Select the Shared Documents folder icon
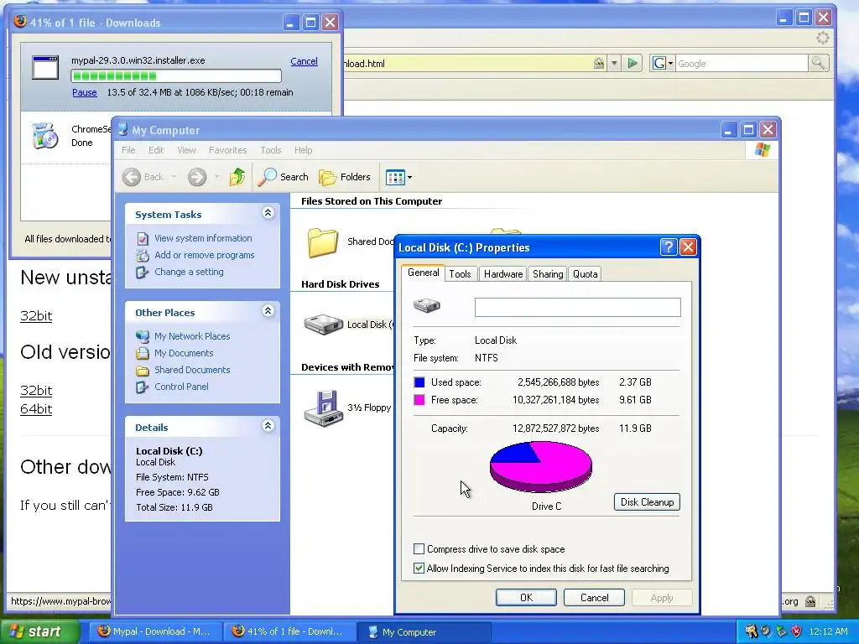859x644 pixels. click(323, 242)
